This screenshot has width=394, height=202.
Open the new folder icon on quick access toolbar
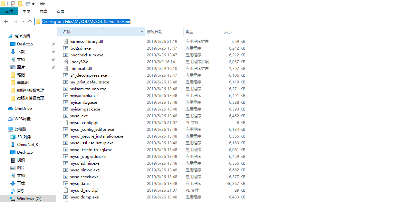pyautogui.click(x=20, y=4)
